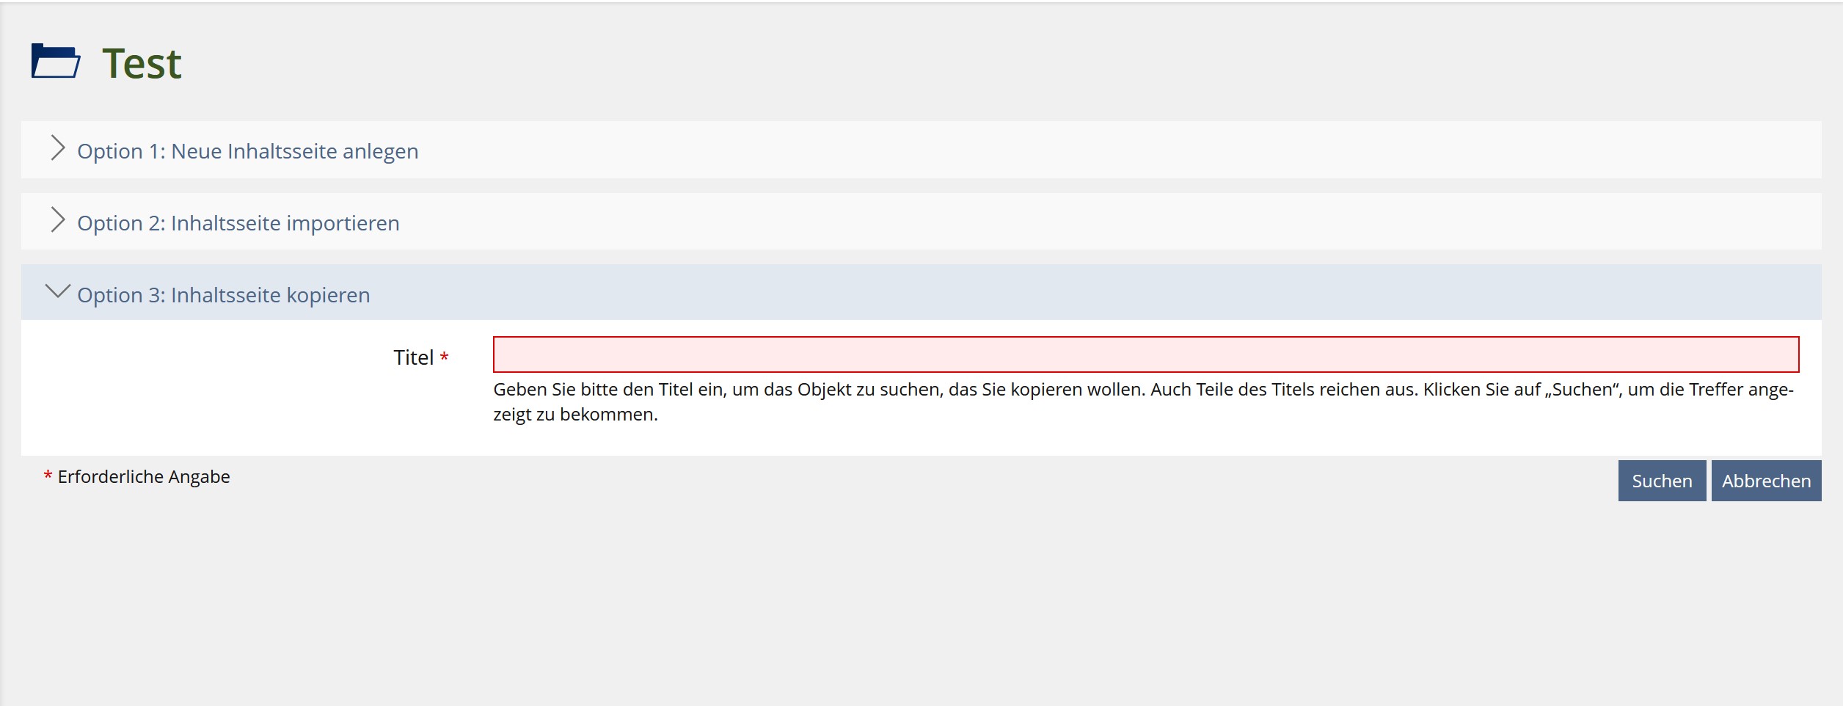Focus the red Titel input field

pos(1145,354)
